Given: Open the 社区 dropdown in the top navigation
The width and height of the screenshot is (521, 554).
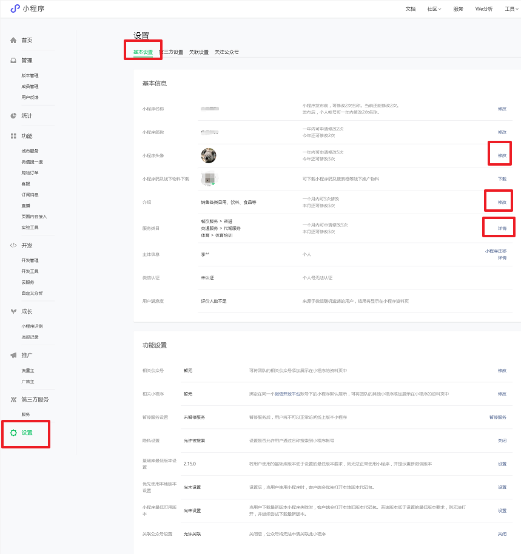Looking at the screenshot, I should tap(434, 9).
